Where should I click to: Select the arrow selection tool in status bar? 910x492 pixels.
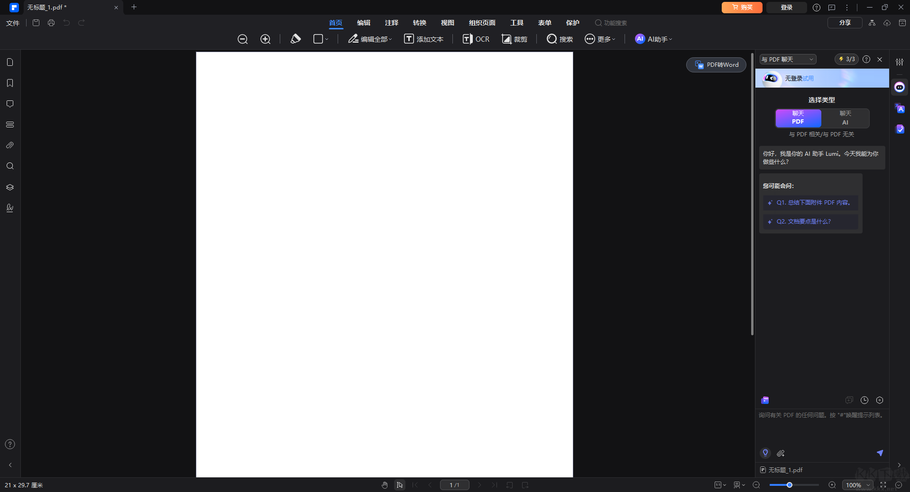(x=400, y=485)
